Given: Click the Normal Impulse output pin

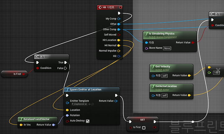Looking at the screenshot, I should click(119, 51).
